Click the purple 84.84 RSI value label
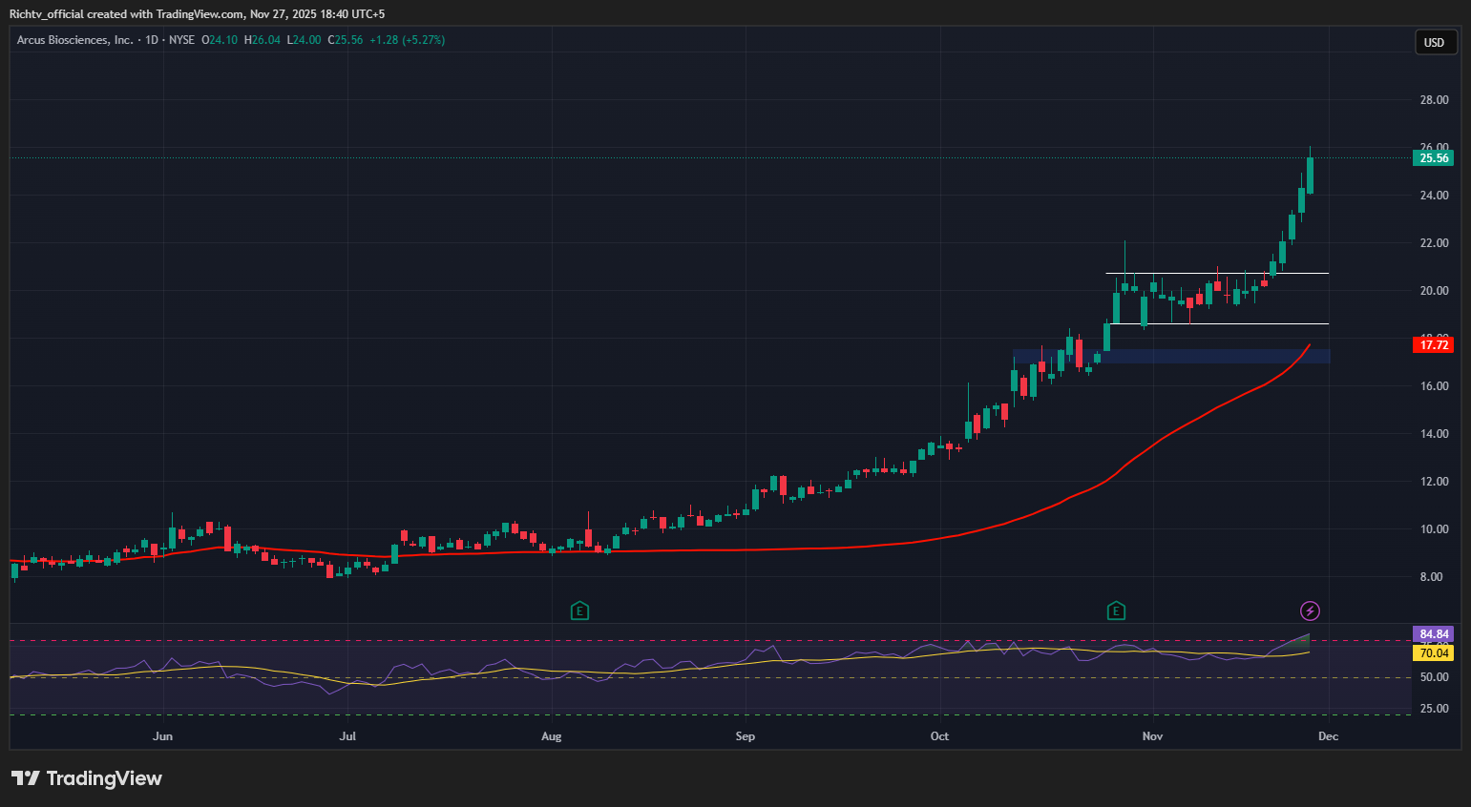 click(1433, 634)
